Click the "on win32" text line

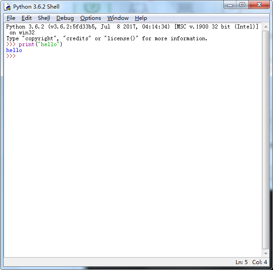(x=22, y=33)
